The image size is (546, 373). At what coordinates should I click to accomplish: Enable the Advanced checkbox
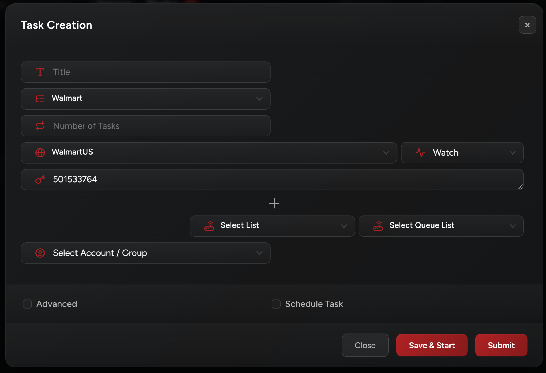[27, 304]
